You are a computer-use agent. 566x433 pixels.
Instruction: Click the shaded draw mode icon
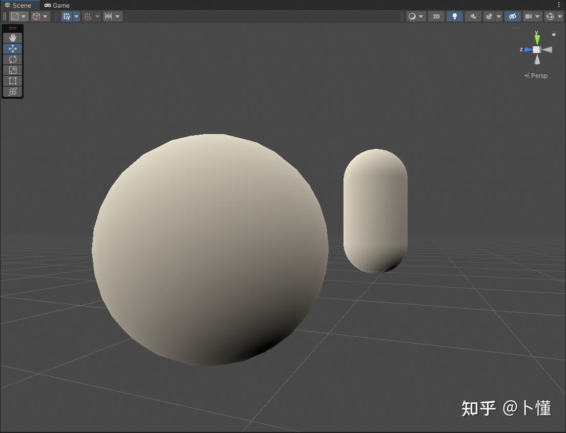coord(413,16)
